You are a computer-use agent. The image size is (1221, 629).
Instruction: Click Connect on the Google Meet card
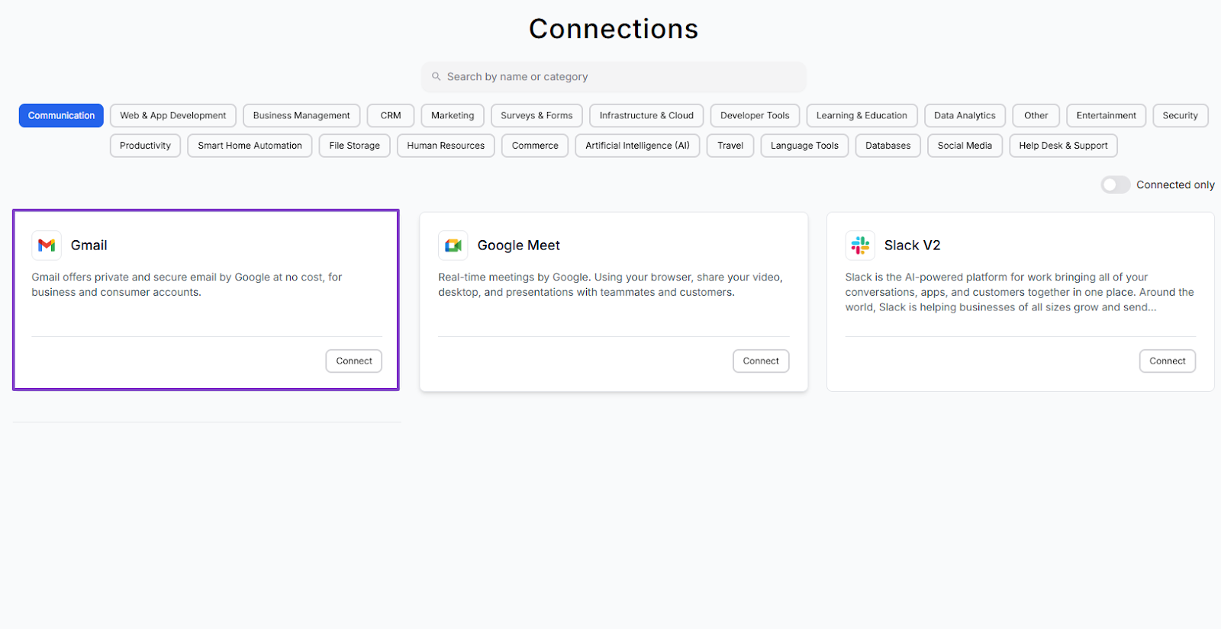tap(761, 361)
